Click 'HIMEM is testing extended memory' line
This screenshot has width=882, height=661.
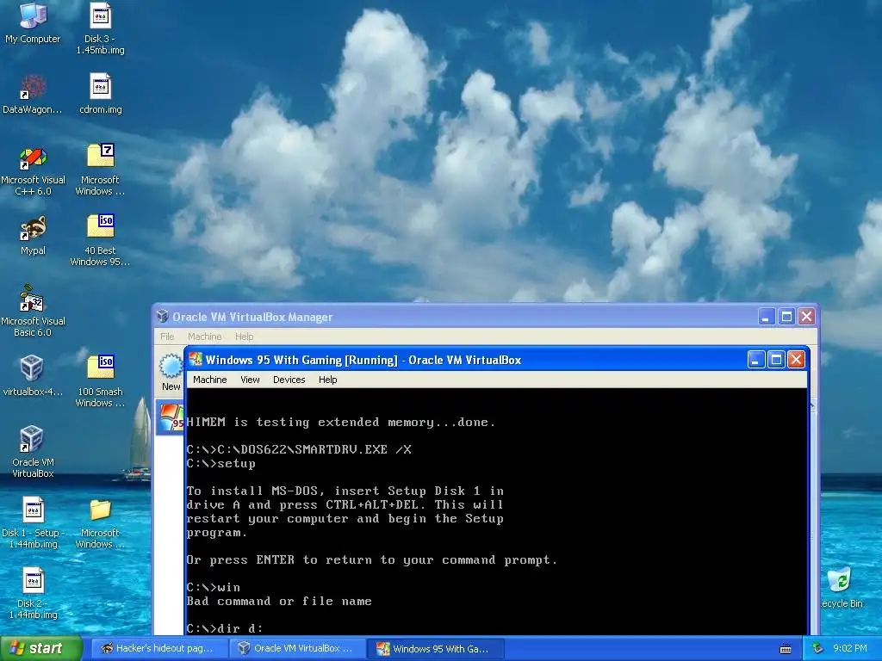pos(341,422)
